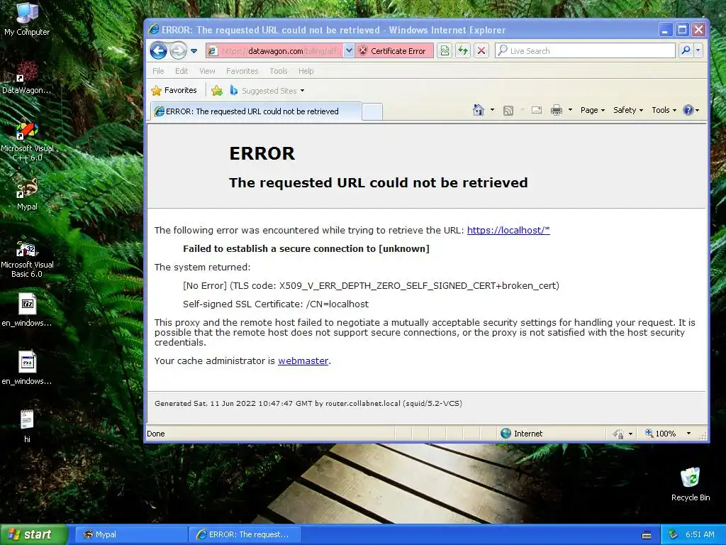Click the Internet zone globe icon
This screenshot has width=726, height=545.
pyautogui.click(x=506, y=434)
